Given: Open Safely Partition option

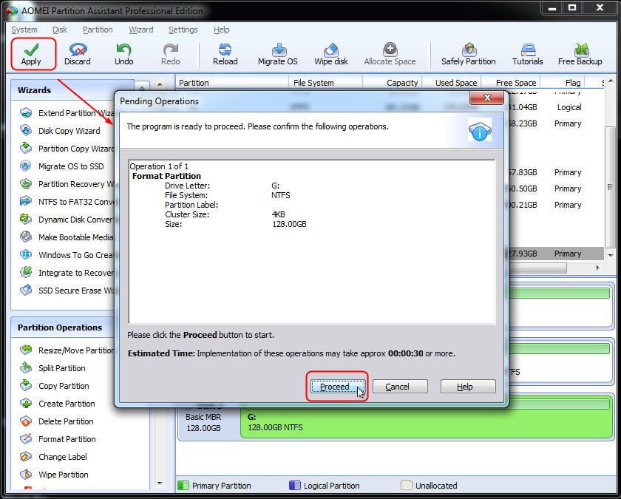Looking at the screenshot, I should pyautogui.click(x=469, y=54).
